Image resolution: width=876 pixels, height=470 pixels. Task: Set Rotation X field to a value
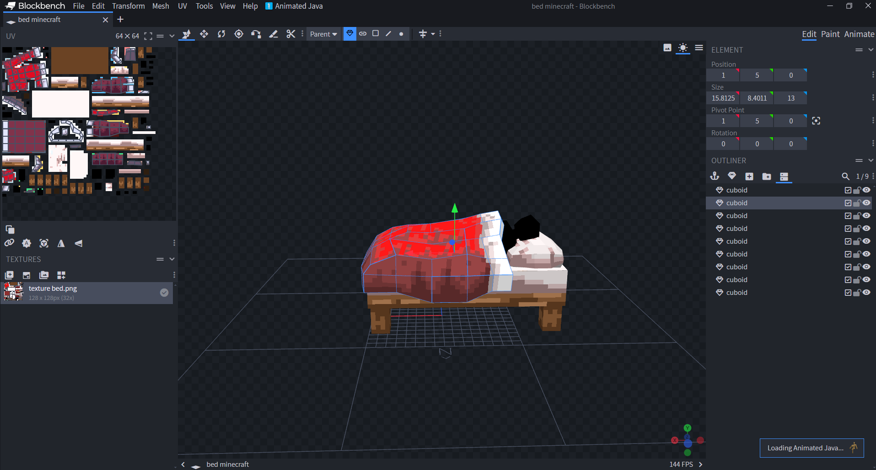coord(723,143)
